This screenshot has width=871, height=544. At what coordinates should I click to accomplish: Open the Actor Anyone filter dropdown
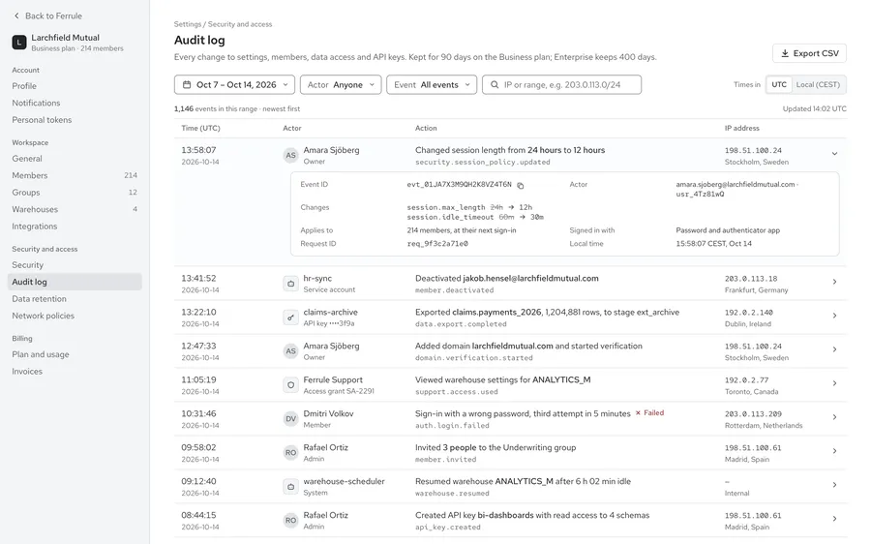pos(341,84)
